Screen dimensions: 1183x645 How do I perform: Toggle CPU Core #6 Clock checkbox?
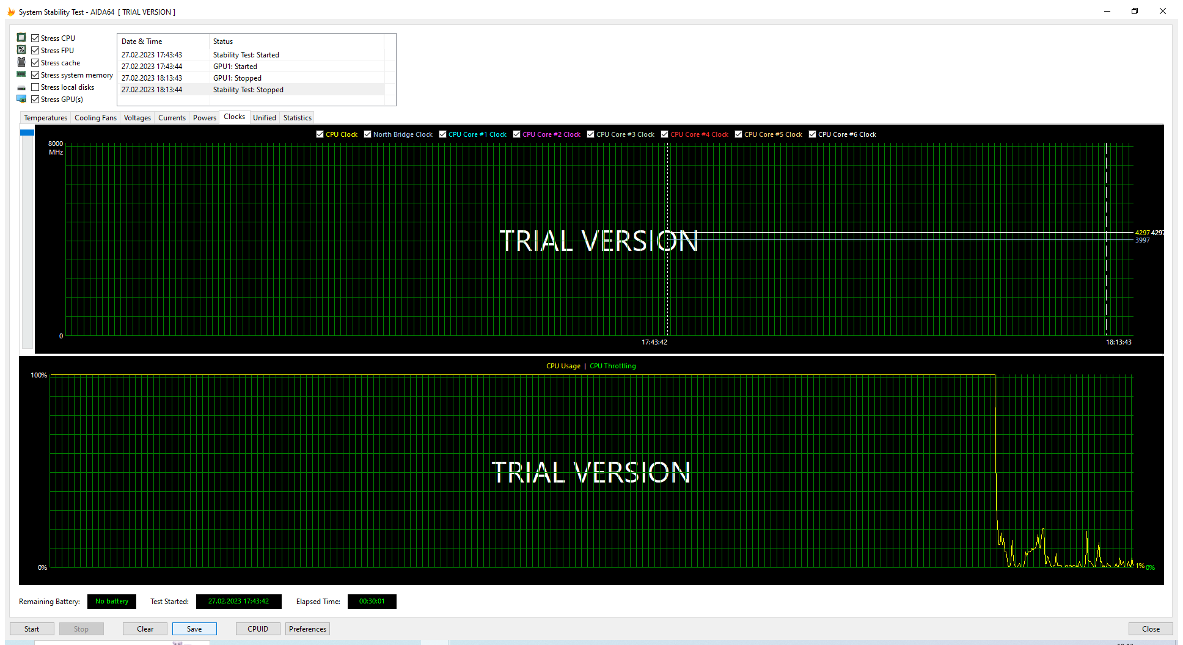coord(812,134)
